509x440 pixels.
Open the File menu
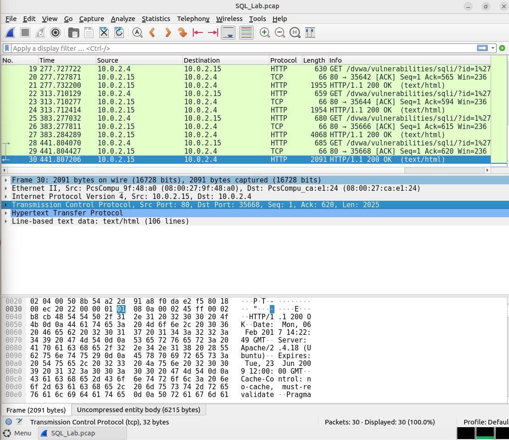coord(11,19)
